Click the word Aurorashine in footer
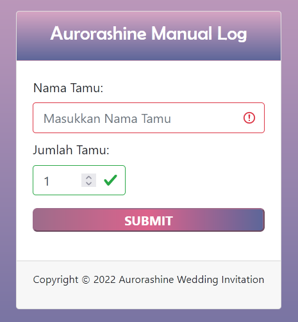The image size is (298, 322). (x=146, y=280)
